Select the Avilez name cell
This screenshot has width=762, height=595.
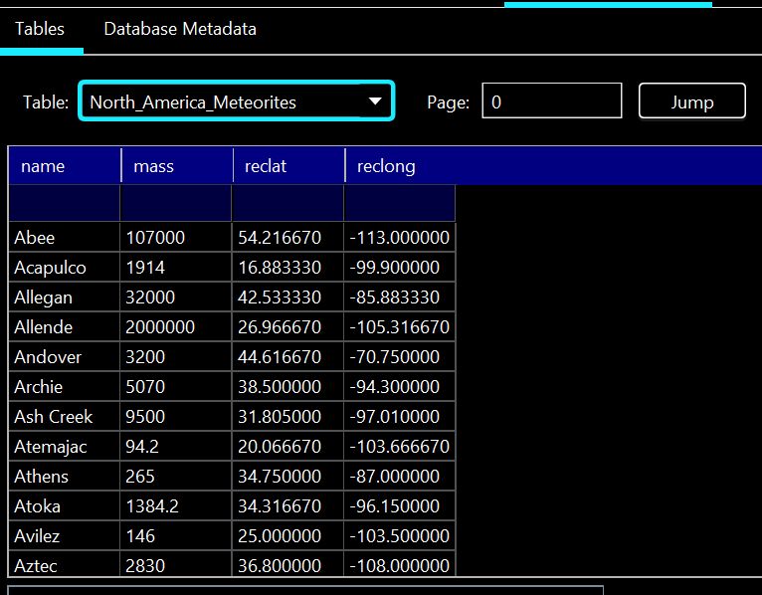click(64, 535)
